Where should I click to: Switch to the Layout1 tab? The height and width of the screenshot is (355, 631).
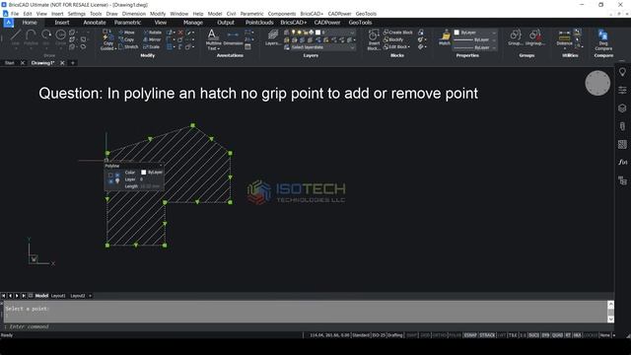pyautogui.click(x=58, y=296)
